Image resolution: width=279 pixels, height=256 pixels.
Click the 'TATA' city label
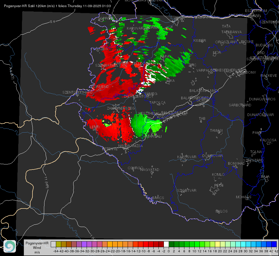pos(226,26)
